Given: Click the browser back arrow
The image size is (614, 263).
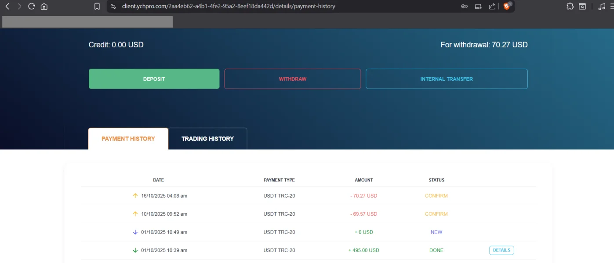Looking at the screenshot, I should tap(7, 6).
